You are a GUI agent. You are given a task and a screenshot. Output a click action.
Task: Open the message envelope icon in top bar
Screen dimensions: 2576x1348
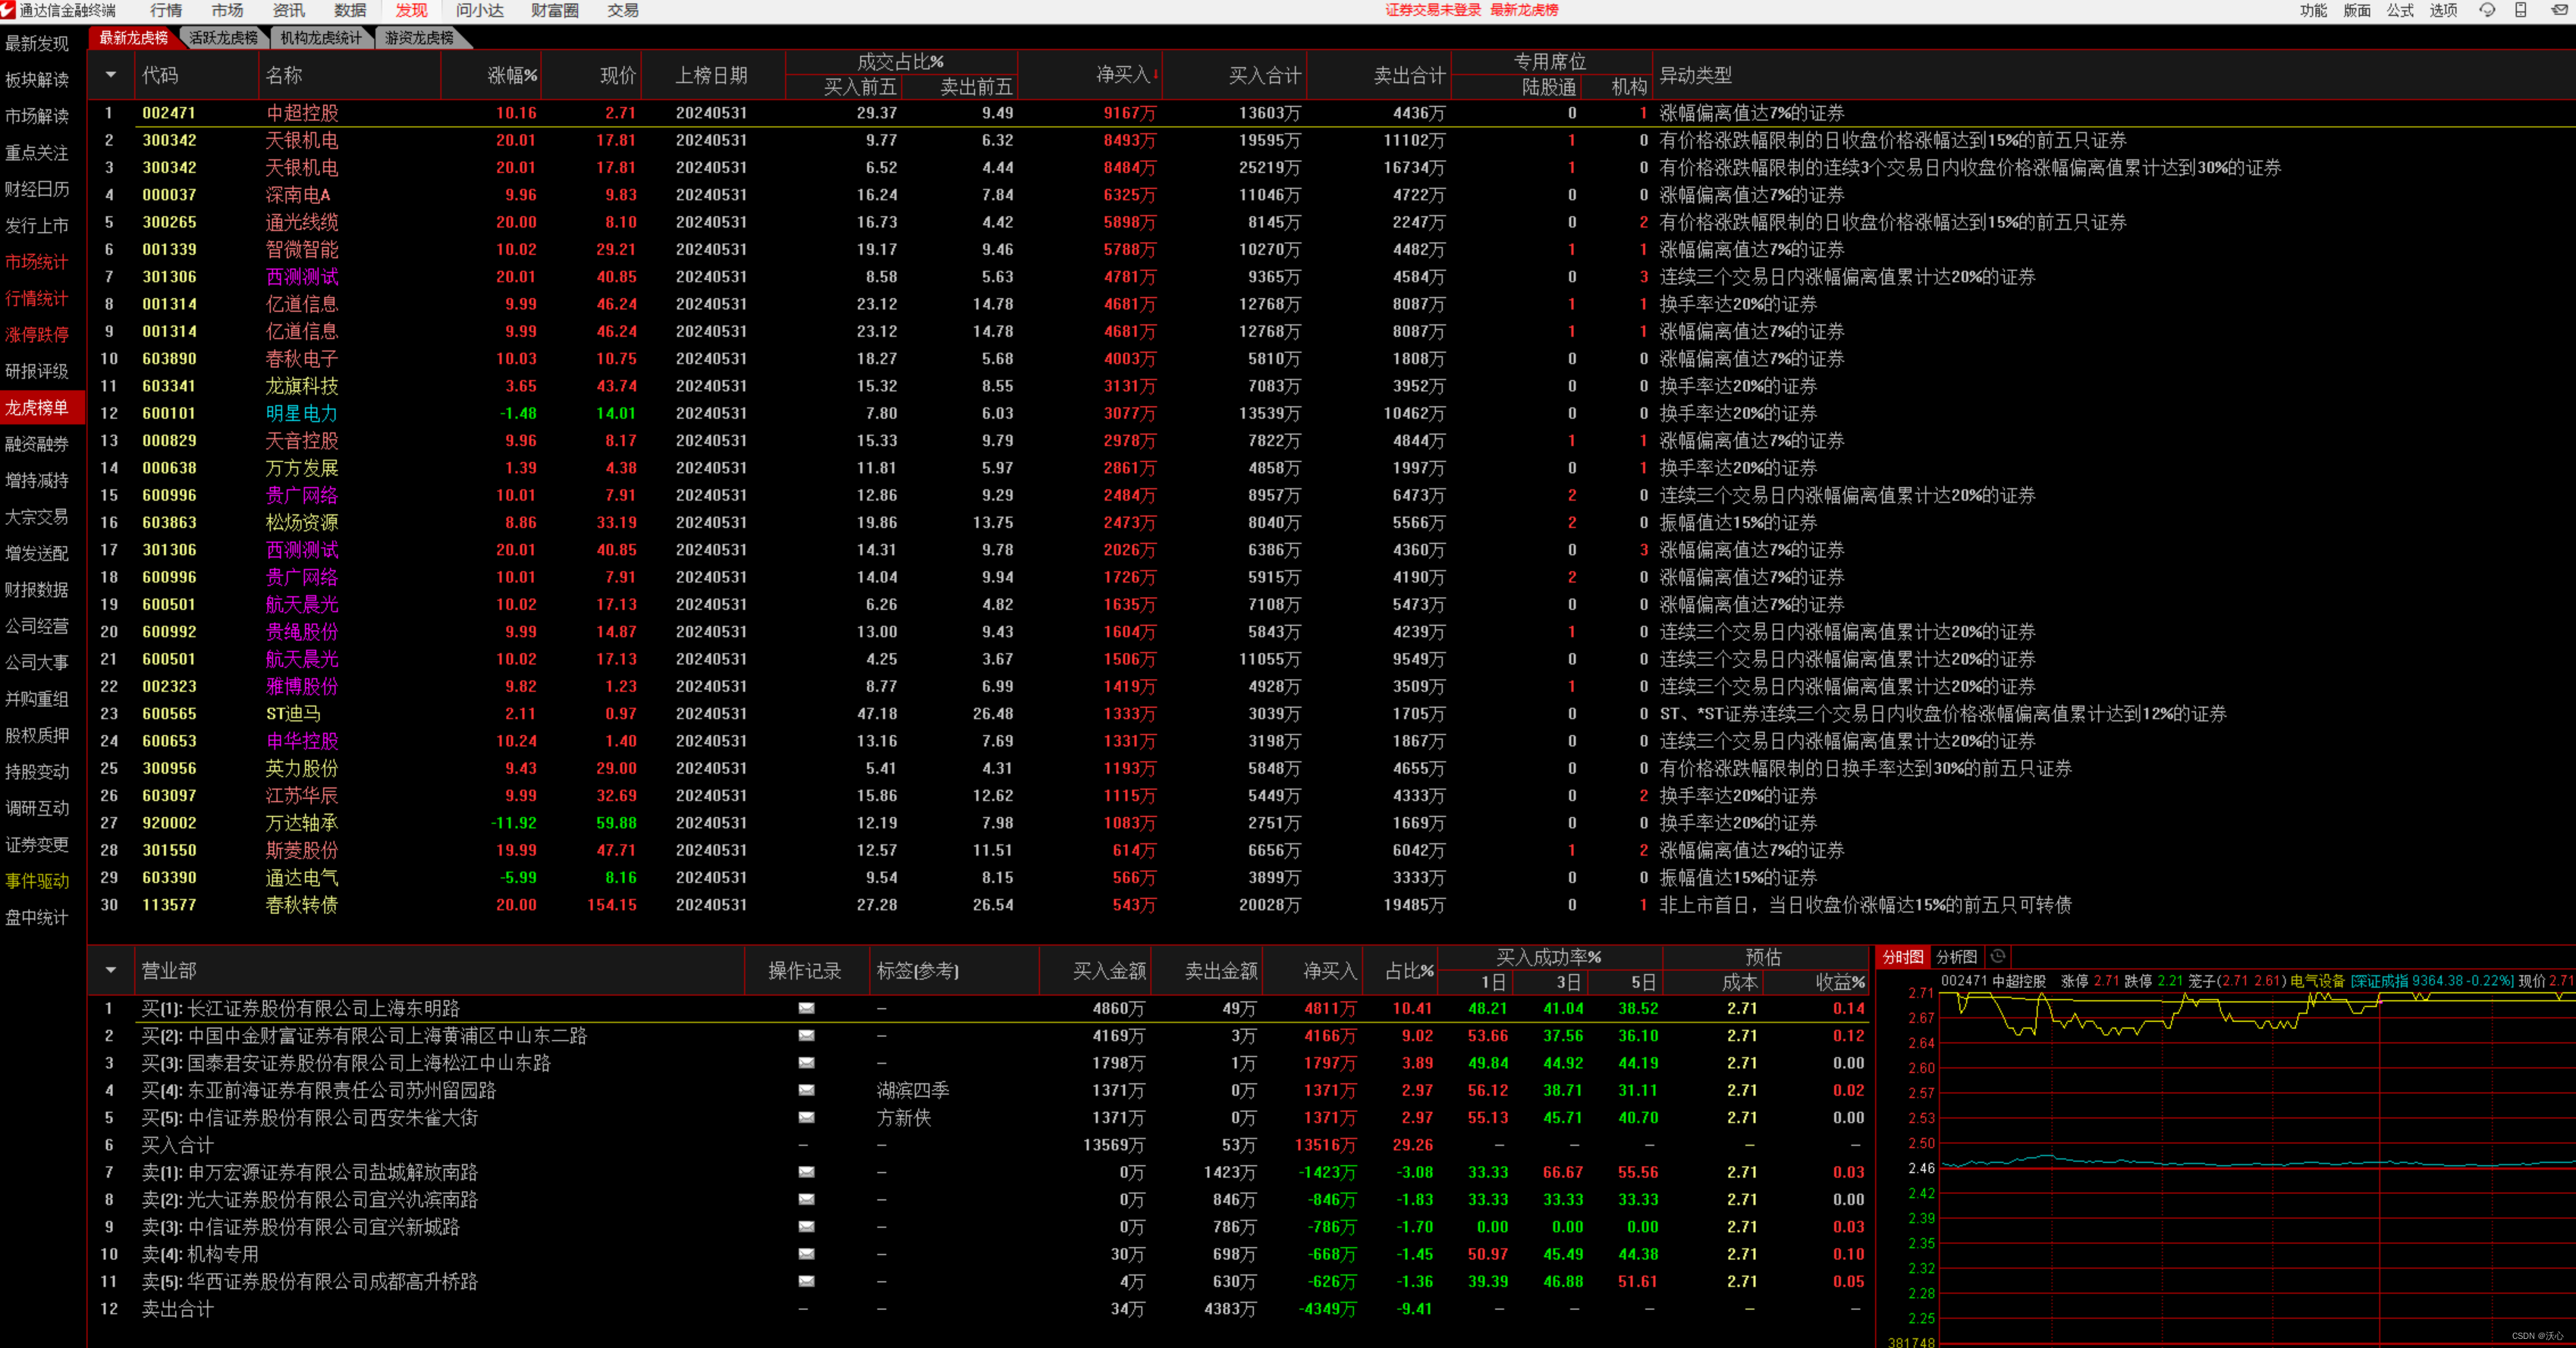click(x=2560, y=10)
